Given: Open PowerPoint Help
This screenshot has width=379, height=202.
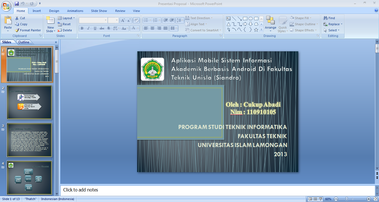Looking at the screenshot, I should 376,11.
